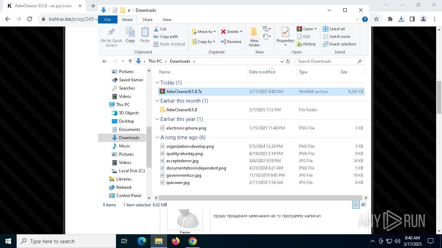Select qualitysaturday.png file
The image size is (442, 248).
point(261,154)
